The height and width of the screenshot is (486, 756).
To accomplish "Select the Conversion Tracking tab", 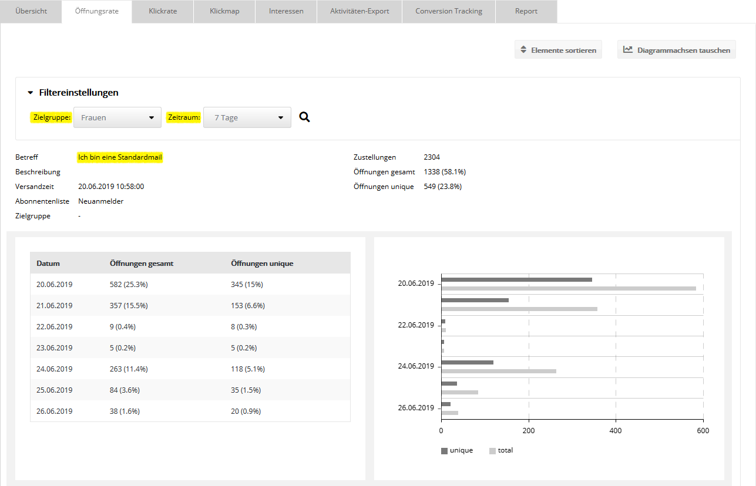I will point(448,11).
